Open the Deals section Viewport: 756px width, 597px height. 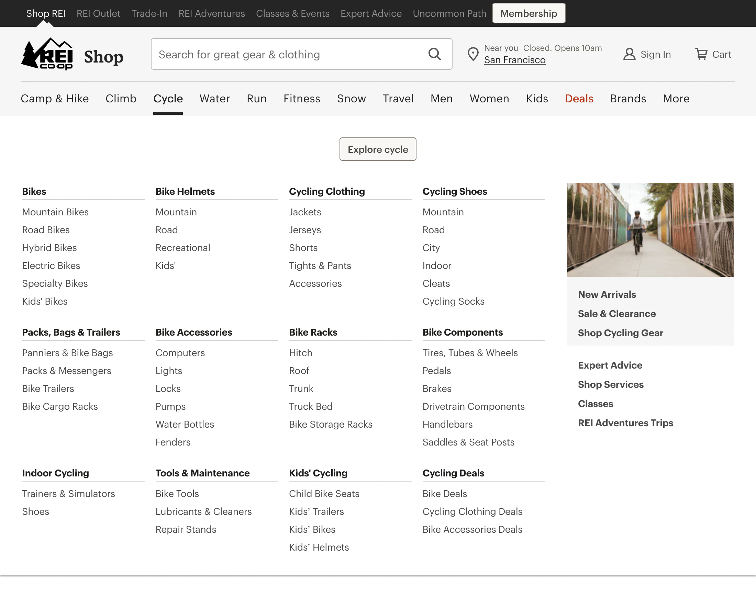point(579,99)
